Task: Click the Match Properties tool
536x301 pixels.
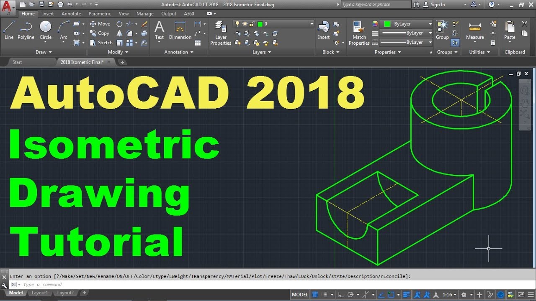Action: (359, 33)
